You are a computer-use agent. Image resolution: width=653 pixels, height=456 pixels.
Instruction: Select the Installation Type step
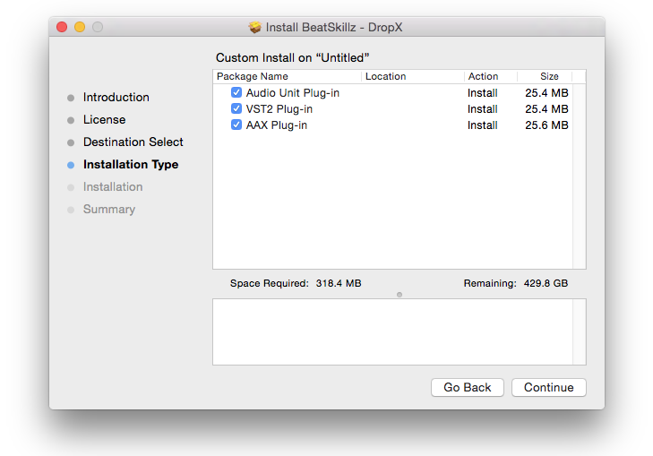(x=130, y=165)
